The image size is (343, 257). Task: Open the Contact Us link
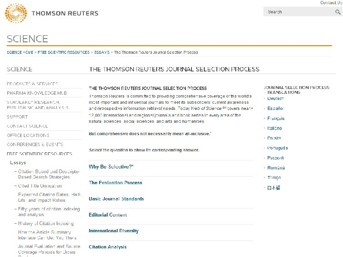tap(331, 3)
